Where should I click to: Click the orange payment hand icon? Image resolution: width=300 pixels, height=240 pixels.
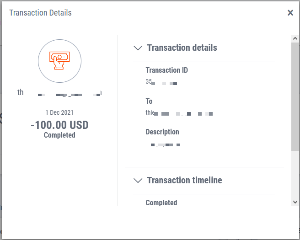coord(59,60)
